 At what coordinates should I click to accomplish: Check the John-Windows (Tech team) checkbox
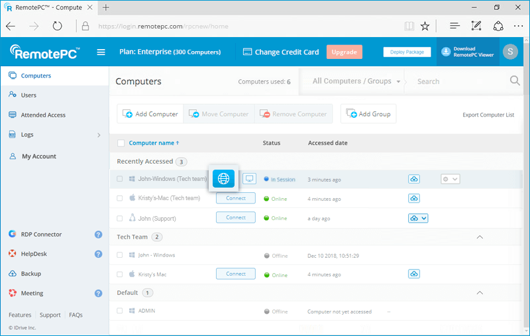click(x=120, y=179)
